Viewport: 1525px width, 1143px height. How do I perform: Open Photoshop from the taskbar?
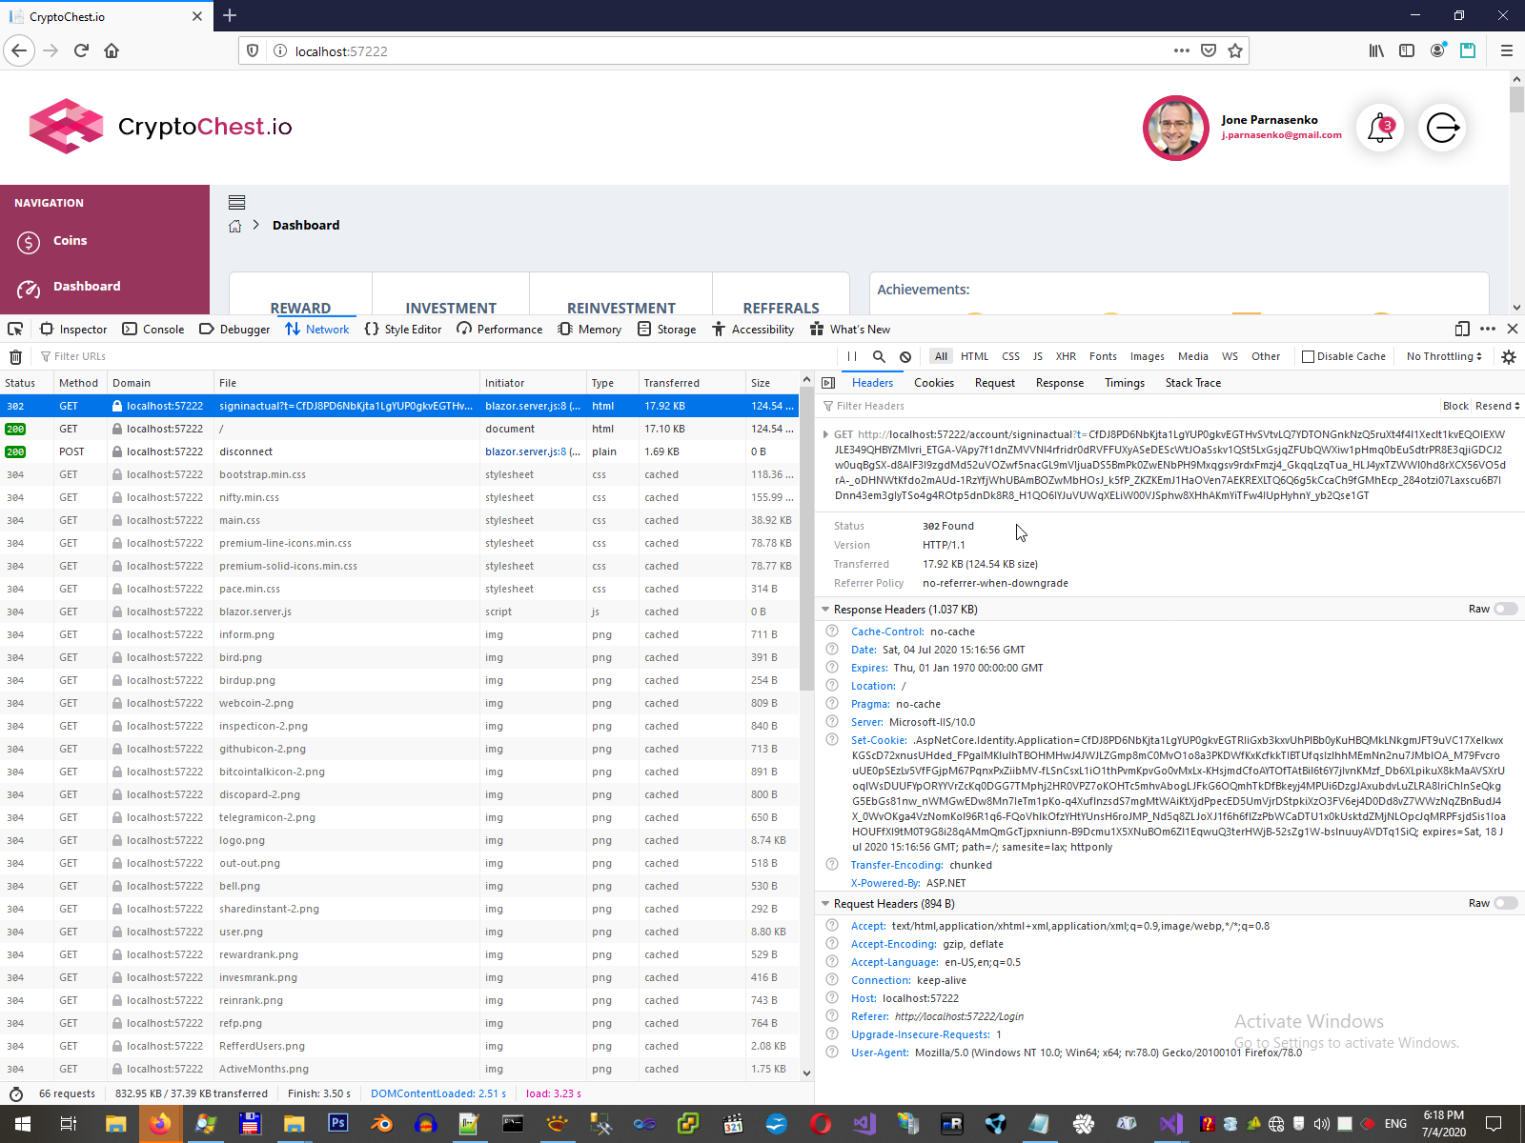coord(337,1124)
